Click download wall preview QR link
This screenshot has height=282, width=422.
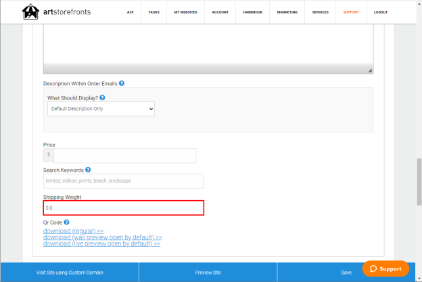103,237
